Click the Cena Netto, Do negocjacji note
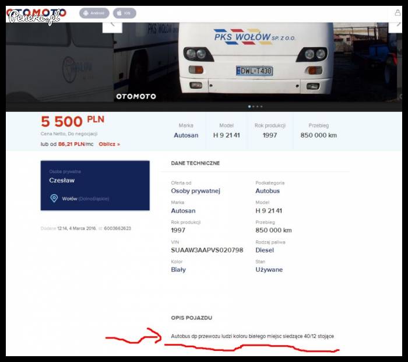408x362 pixels. (x=69, y=133)
